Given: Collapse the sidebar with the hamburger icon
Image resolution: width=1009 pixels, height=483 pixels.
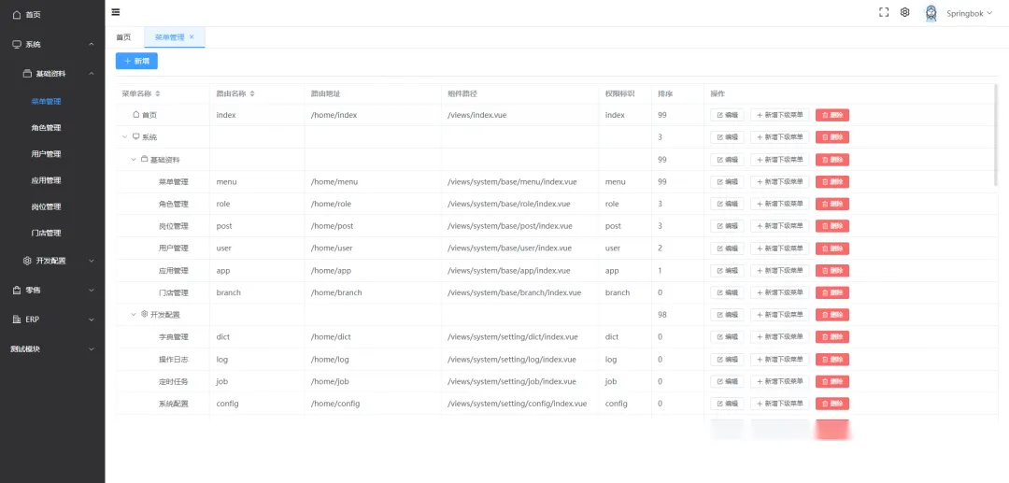Looking at the screenshot, I should click(x=115, y=12).
